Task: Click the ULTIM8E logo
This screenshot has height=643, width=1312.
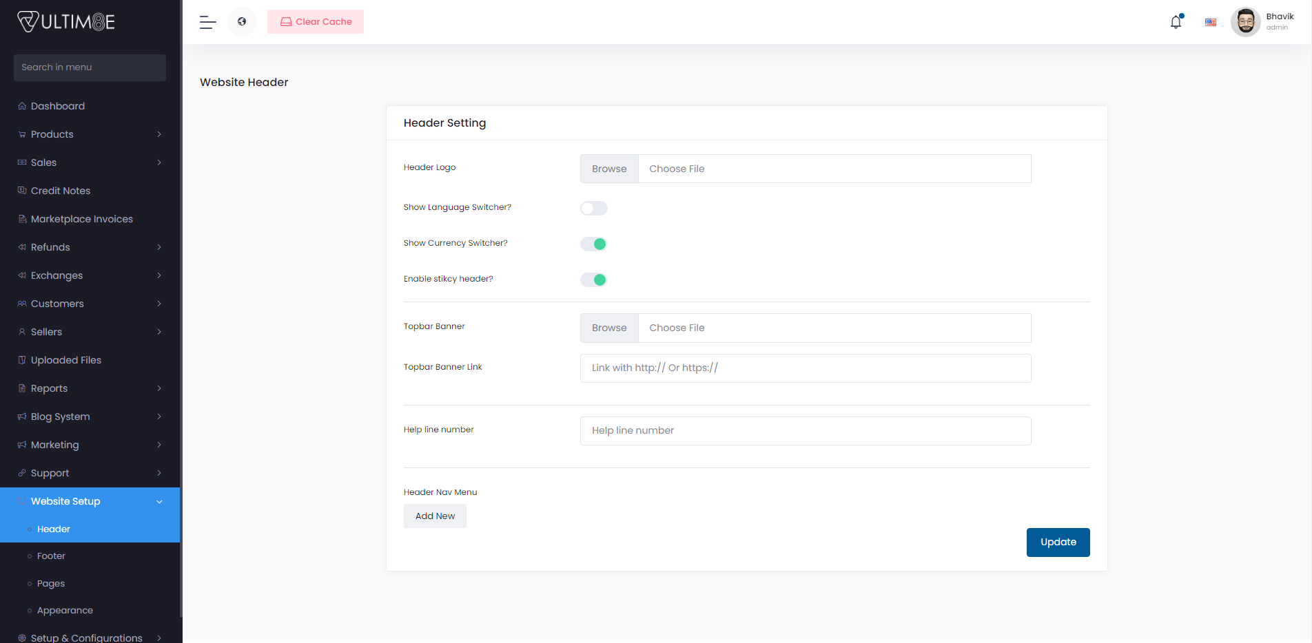Action: [66, 22]
